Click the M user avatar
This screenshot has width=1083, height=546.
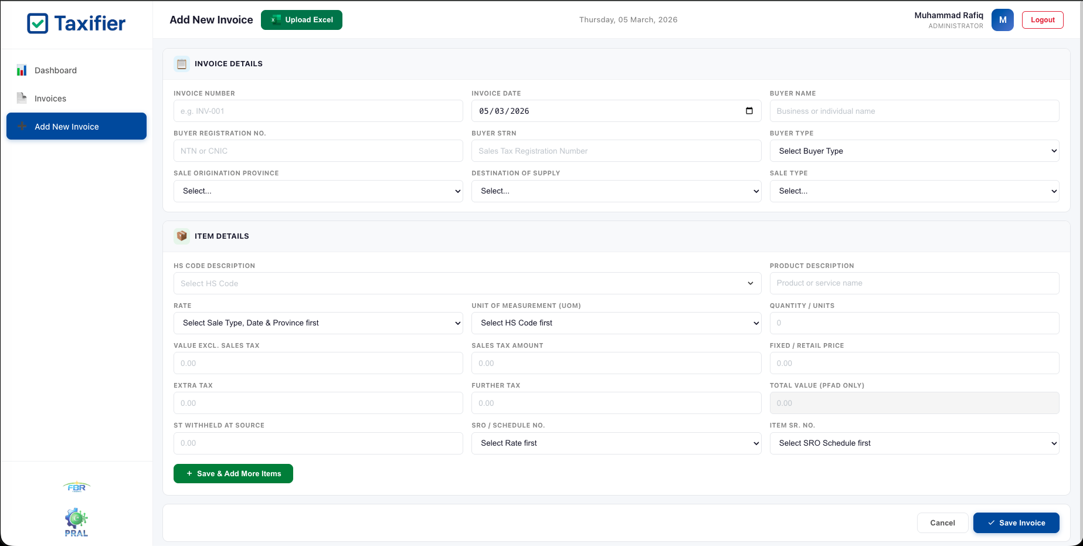1002,19
